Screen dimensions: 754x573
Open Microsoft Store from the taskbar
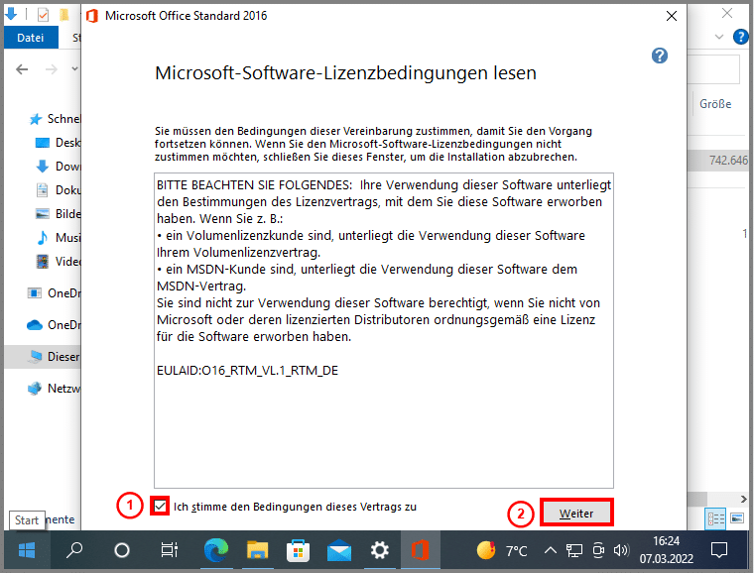tap(298, 550)
